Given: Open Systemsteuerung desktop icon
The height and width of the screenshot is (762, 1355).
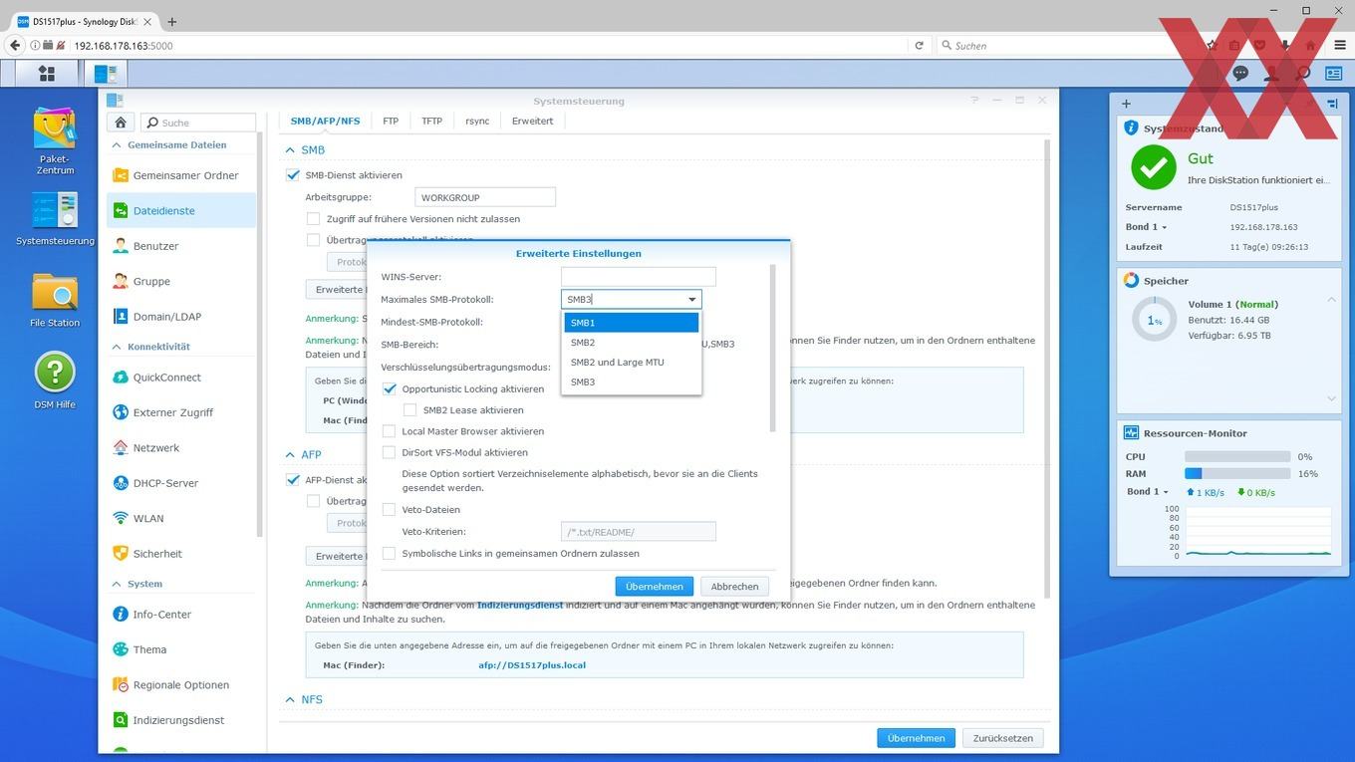Looking at the screenshot, I should point(56,219).
